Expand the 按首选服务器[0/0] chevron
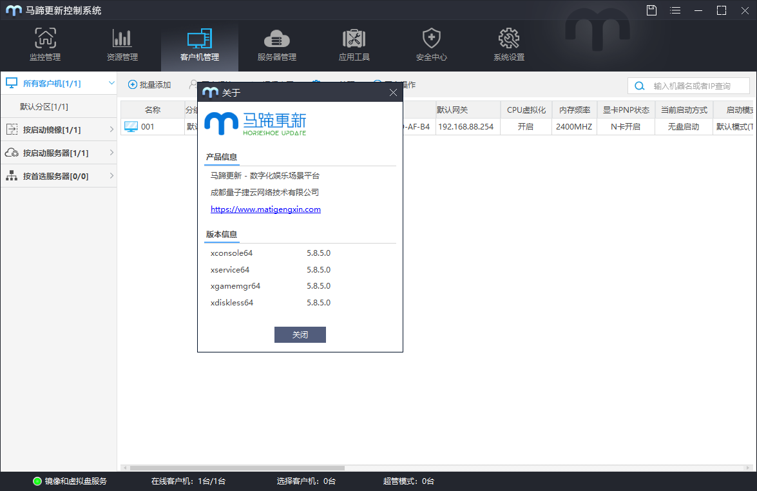This screenshot has height=491, width=757. point(111,176)
